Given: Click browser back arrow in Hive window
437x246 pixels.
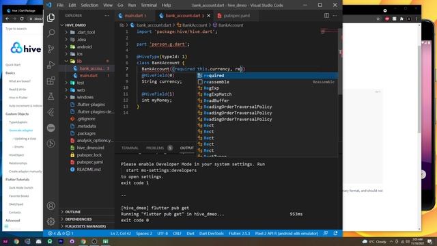Looking at the screenshot, I should tap(8, 18).
